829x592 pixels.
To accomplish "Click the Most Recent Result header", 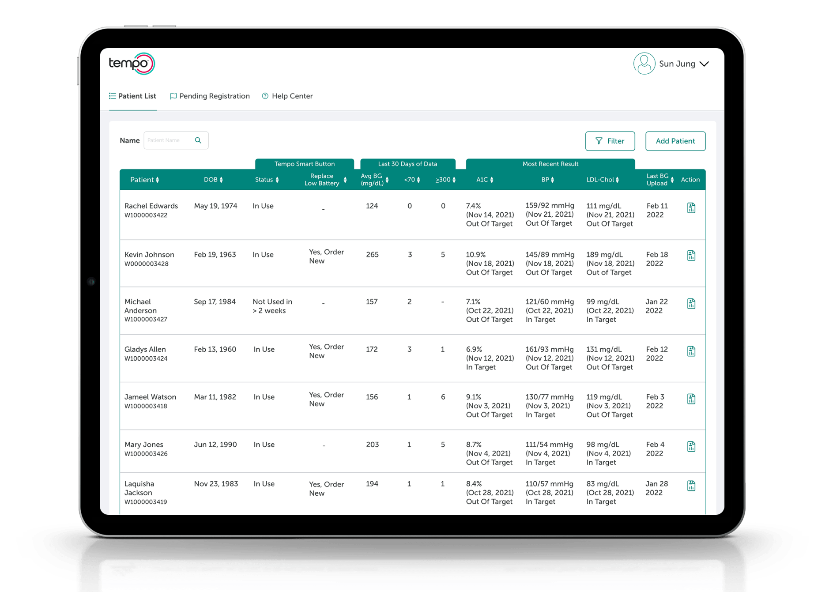I will point(550,164).
